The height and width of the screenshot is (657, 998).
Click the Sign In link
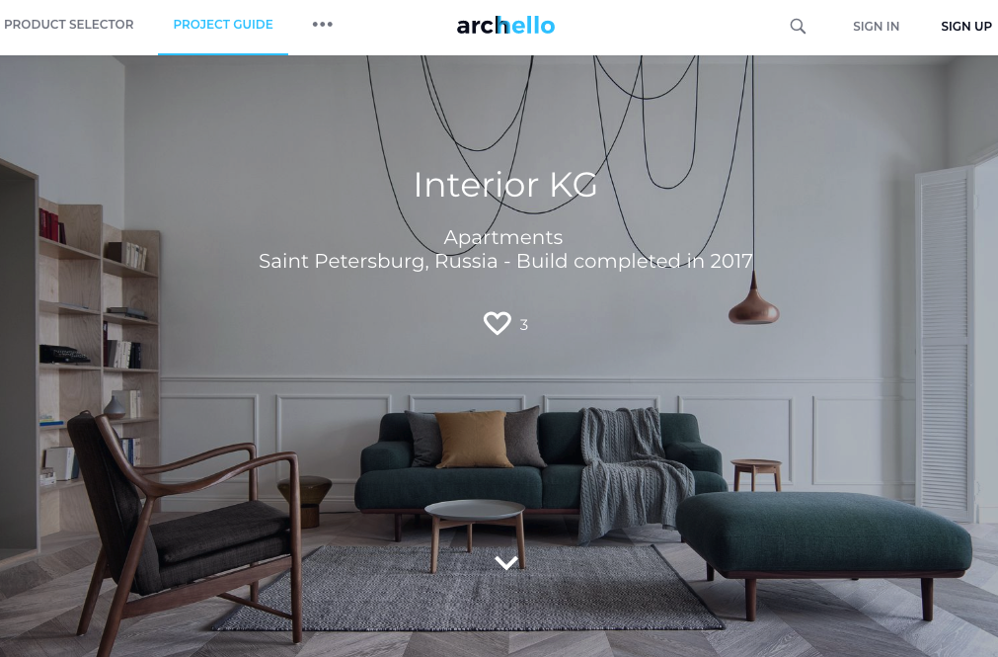pos(876,26)
